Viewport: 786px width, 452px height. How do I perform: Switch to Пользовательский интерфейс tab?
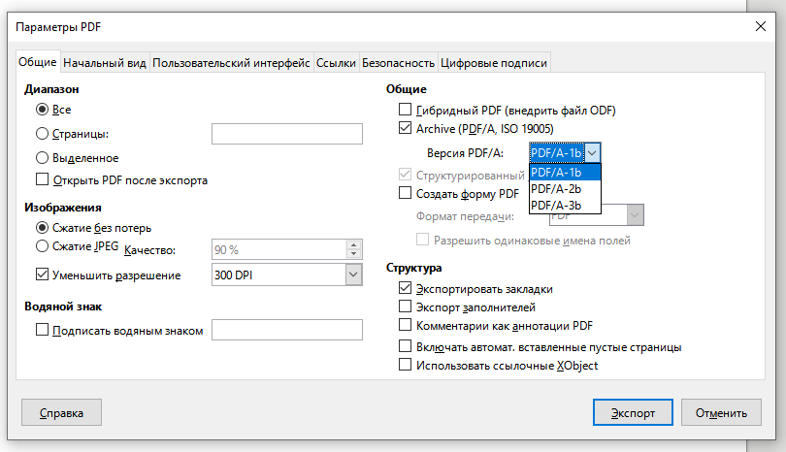click(231, 63)
